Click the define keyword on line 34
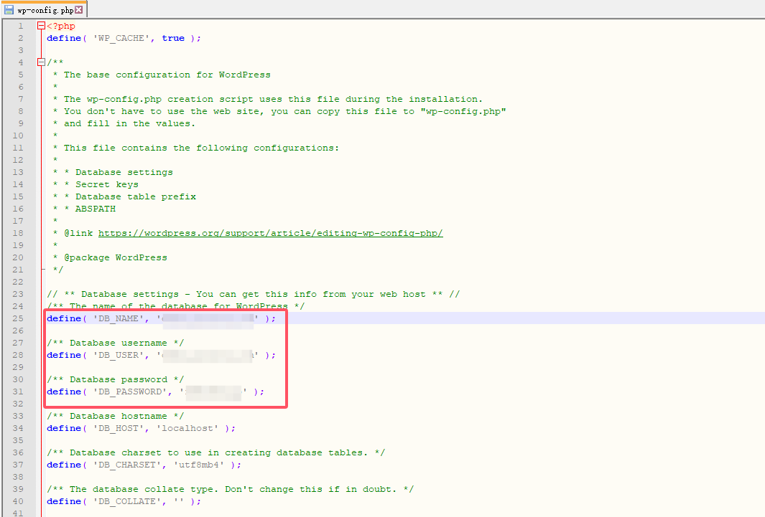Viewport: 765px width, 517px height. pos(64,428)
